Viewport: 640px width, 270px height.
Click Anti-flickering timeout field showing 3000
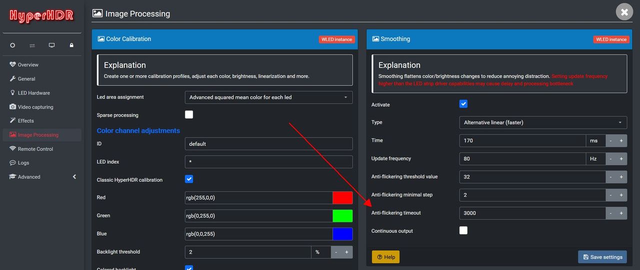pyautogui.click(x=532, y=213)
